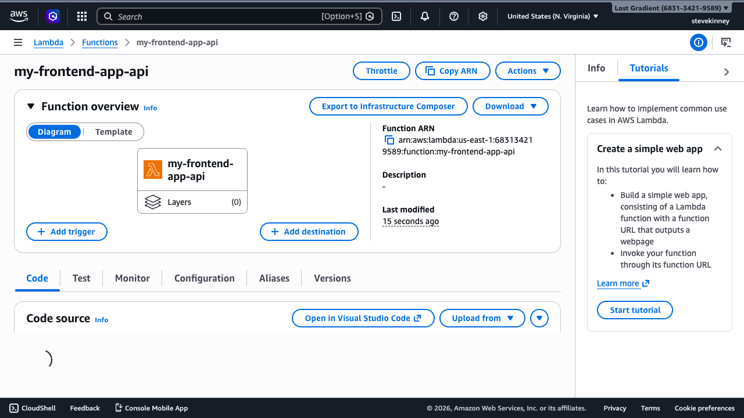Open the notifications bell
This screenshot has width=744, height=418.
[x=425, y=16]
